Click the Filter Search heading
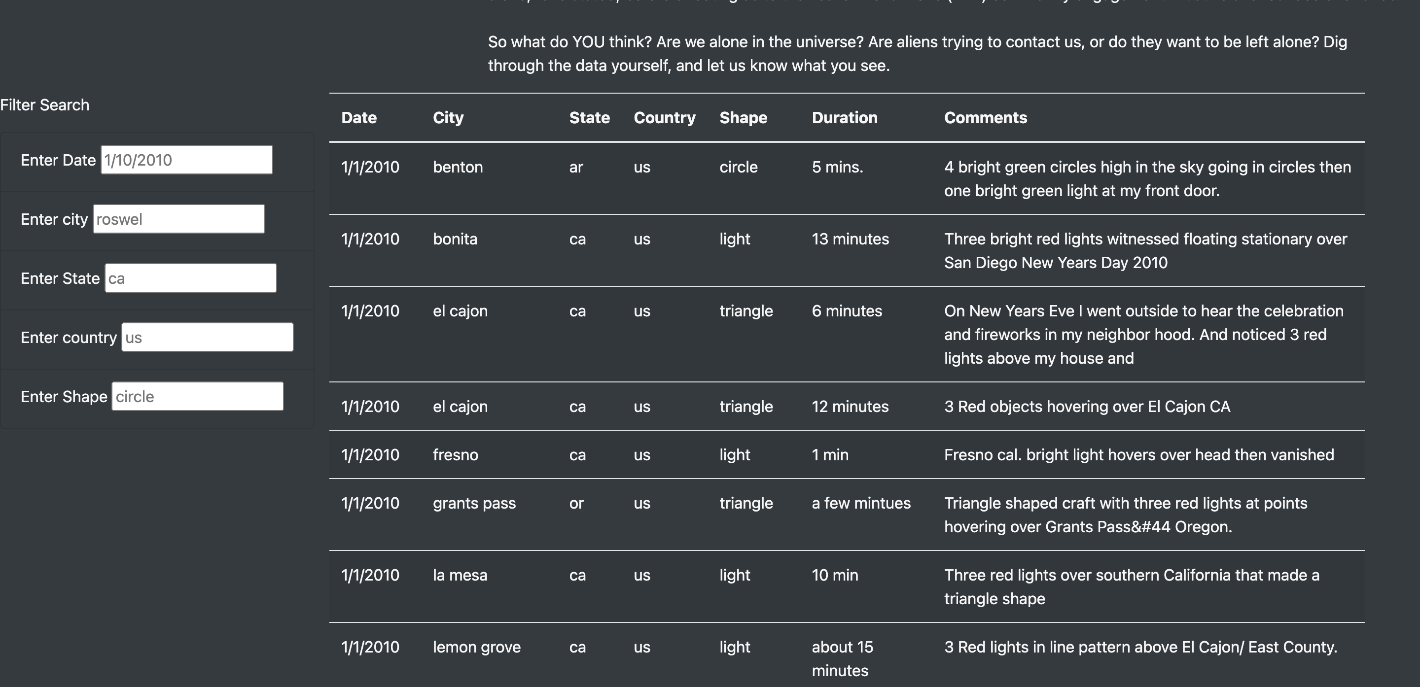Image resolution: width=1420 pixels, height=687 pixels. pyautogui.click(x=45, y=104)
